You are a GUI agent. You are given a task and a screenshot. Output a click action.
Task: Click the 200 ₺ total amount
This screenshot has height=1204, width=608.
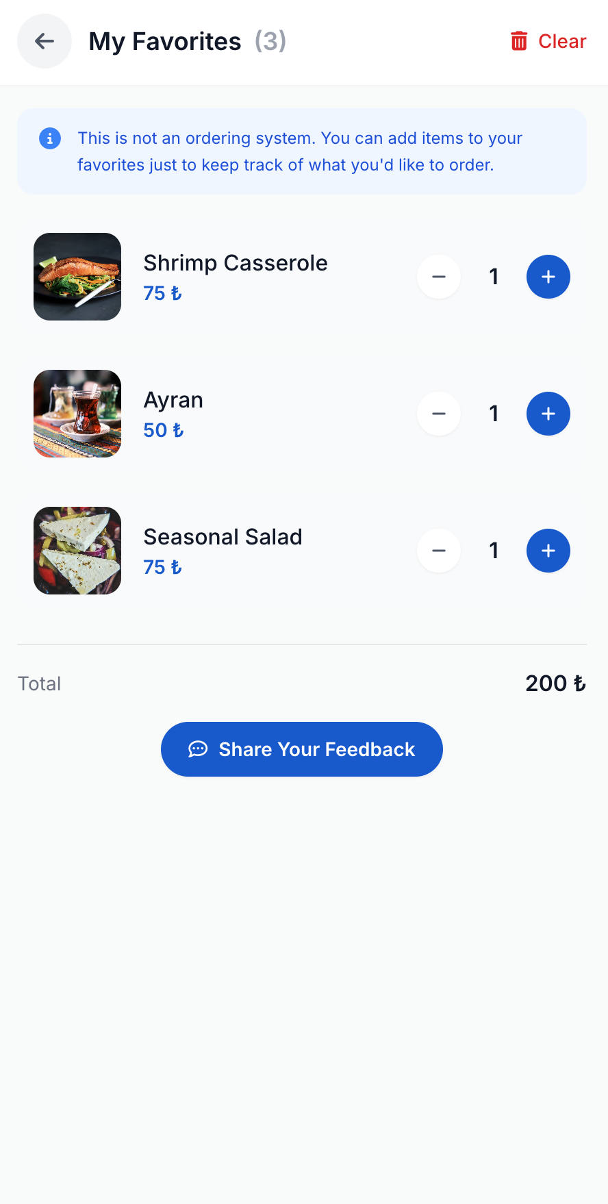[555, 683]
